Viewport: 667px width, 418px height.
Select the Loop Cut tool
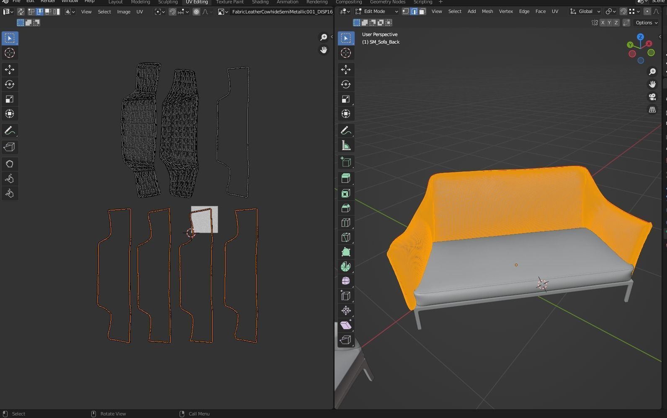point(346,223)
